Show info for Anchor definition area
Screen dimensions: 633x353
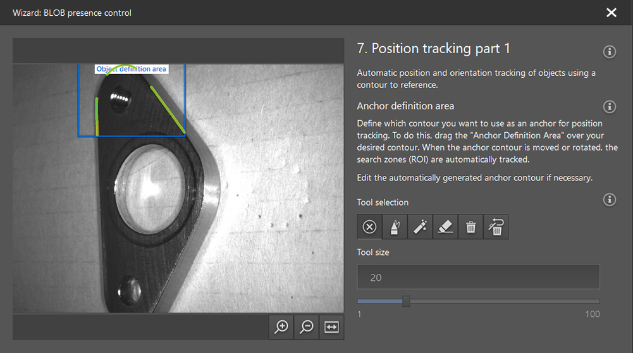610,106
